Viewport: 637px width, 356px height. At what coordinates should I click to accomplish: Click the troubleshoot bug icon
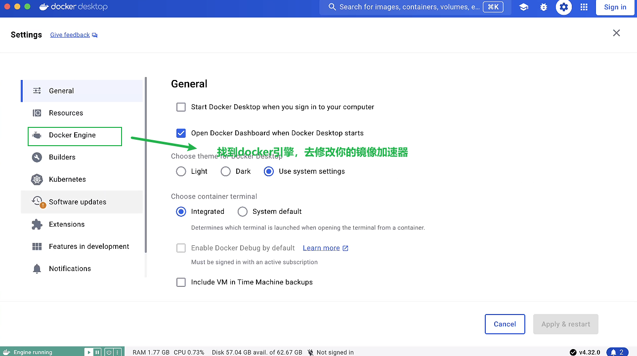tap(544, 7)
